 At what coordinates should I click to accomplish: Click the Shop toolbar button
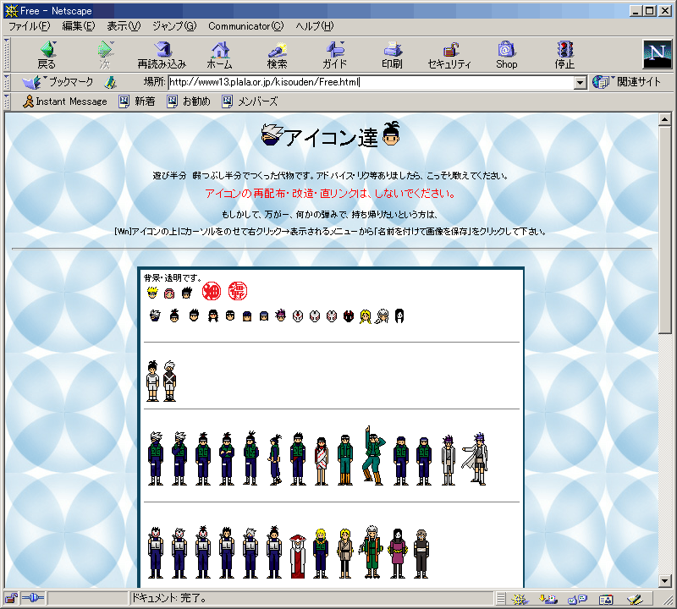coord(506,55)
